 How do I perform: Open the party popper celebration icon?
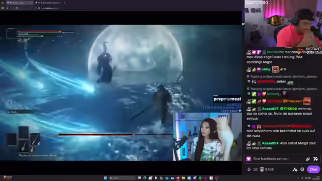[x=308, y=159]
